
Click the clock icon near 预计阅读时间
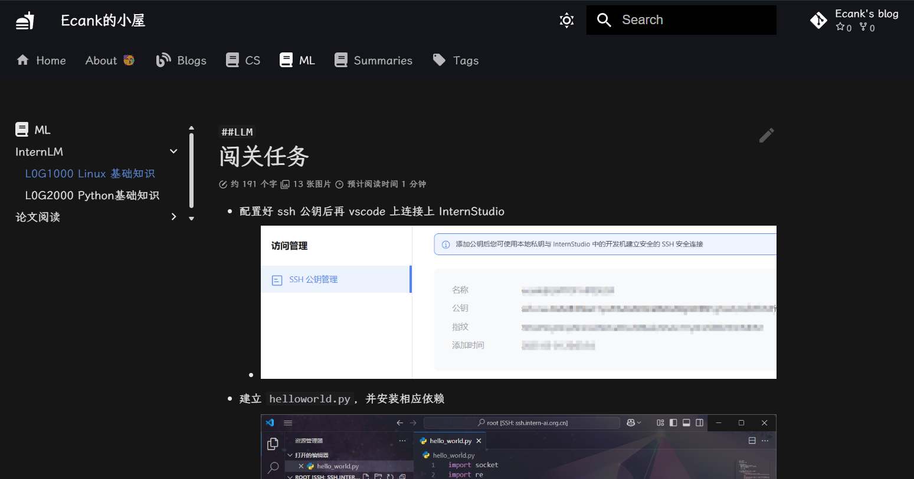(x=339, y=184)
